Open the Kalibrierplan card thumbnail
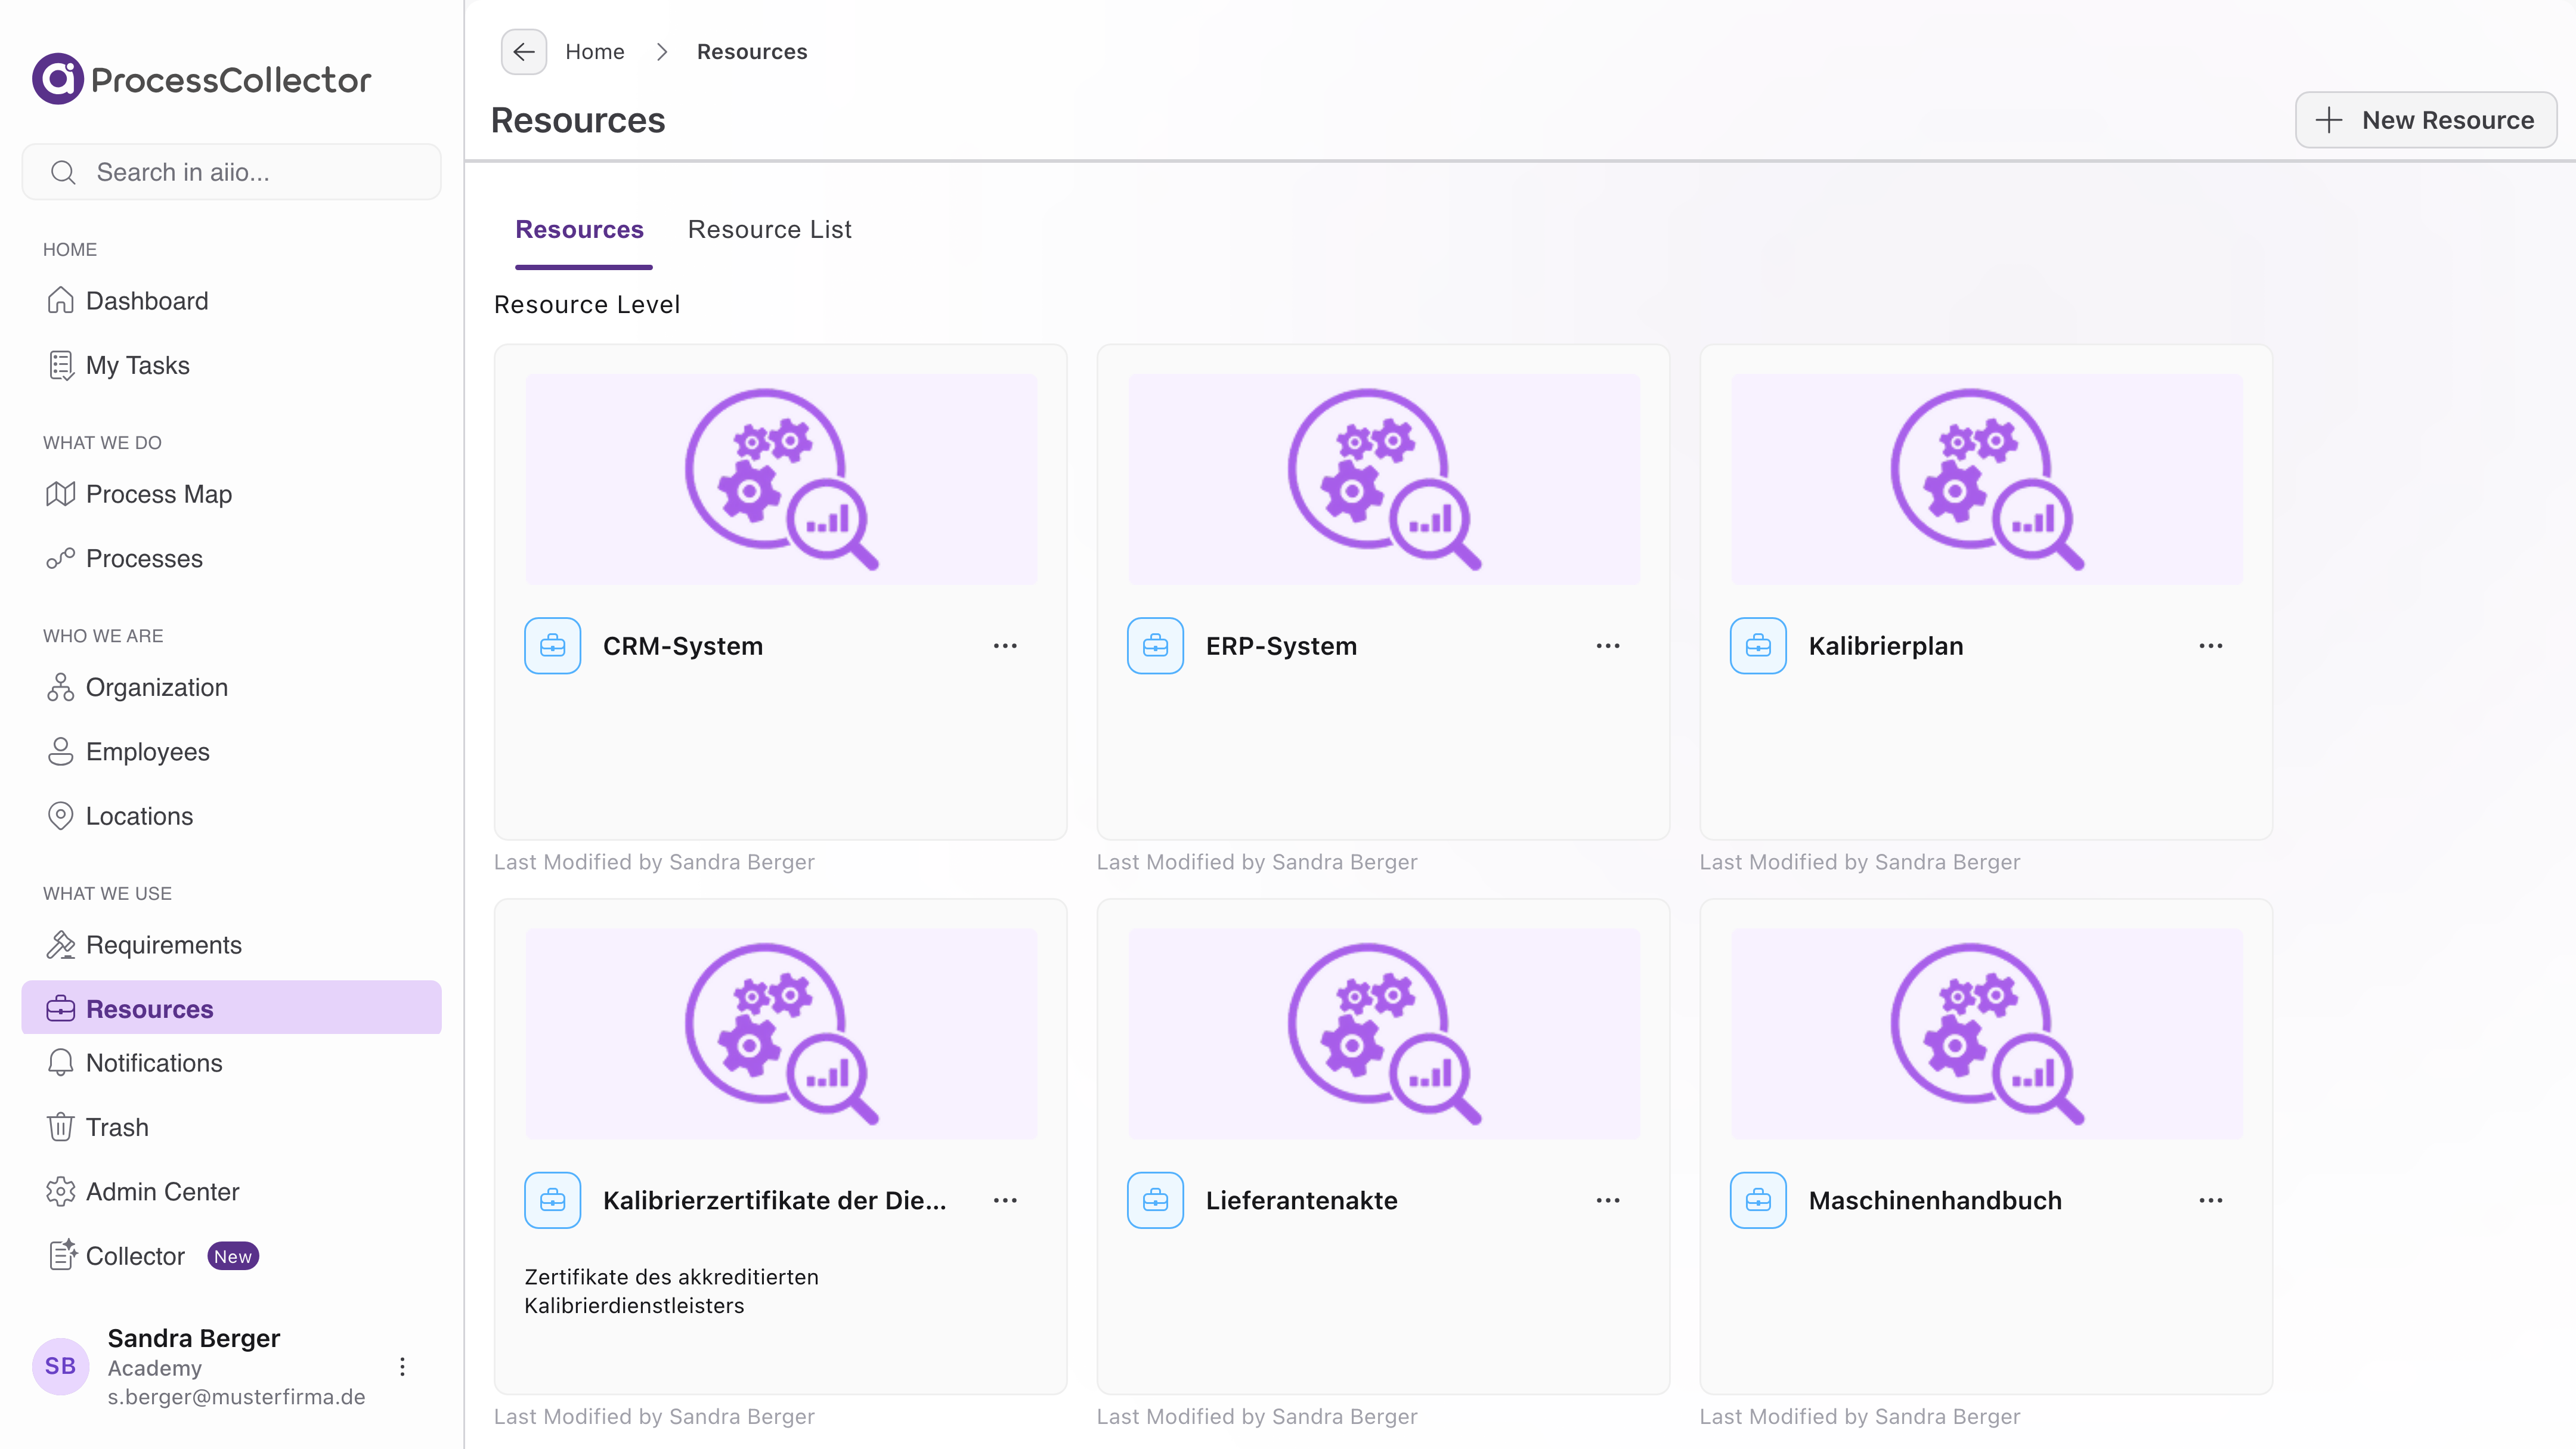This screenshot has width=2576, height=1449. [x=1986, y=479]
